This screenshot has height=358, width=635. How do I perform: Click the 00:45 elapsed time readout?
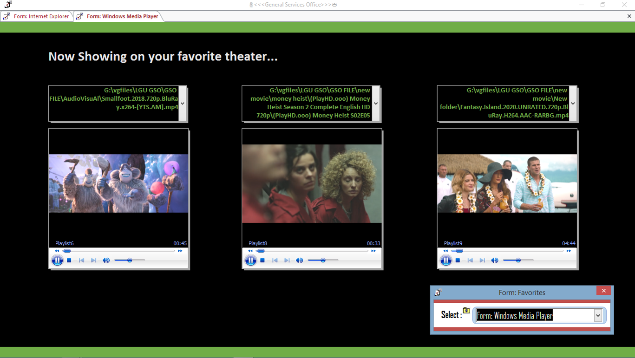[180, 243]
